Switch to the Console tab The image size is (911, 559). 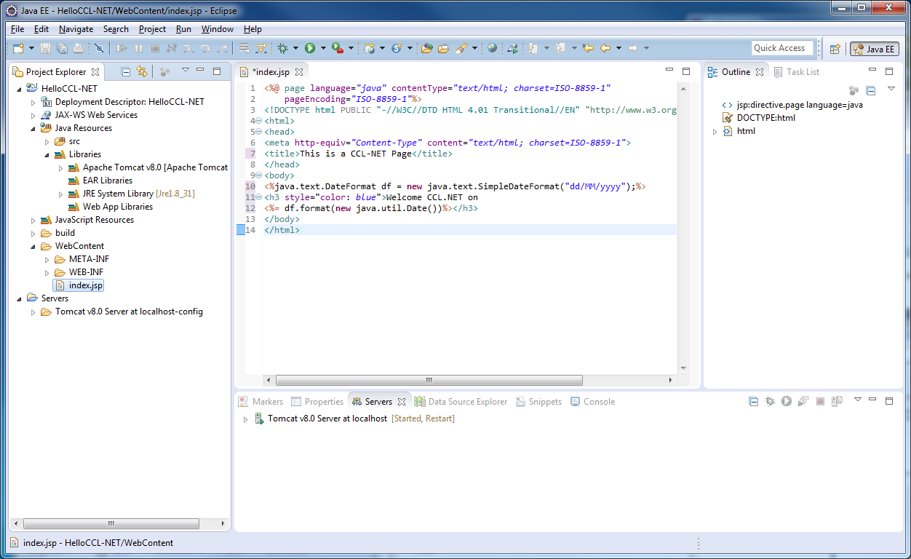(x=598, y=402)
